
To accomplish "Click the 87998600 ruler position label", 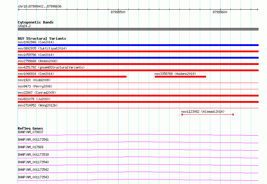I will 220,12.
